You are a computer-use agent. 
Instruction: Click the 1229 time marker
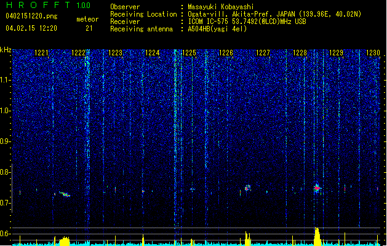click(x=336, y=53)
